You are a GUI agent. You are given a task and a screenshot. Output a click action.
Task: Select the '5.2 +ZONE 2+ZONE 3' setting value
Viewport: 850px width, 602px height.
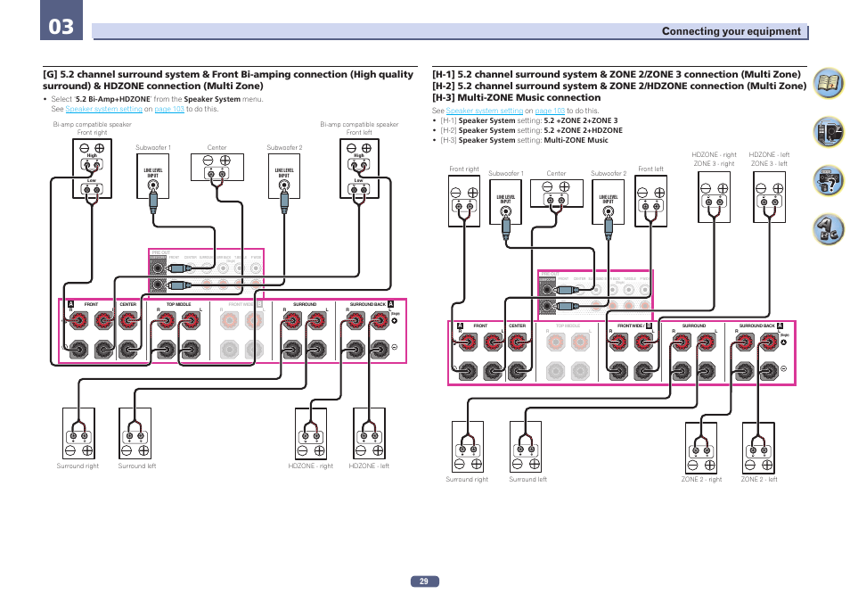(x=581, y=120)
